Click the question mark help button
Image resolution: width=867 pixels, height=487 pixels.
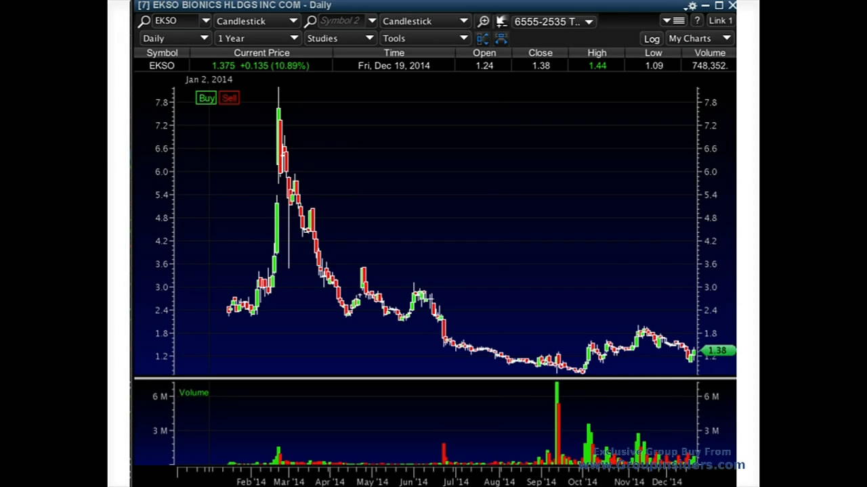coord(696,21)
